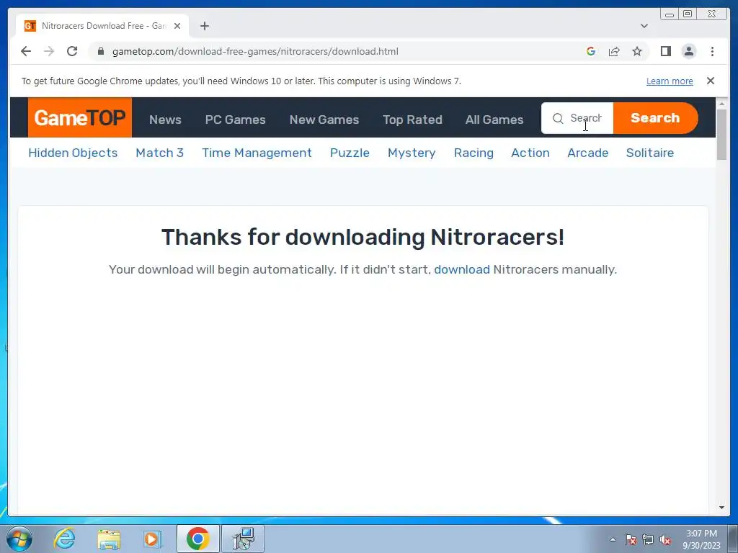
Task: Click the manual download link
Action: (462, 269)
